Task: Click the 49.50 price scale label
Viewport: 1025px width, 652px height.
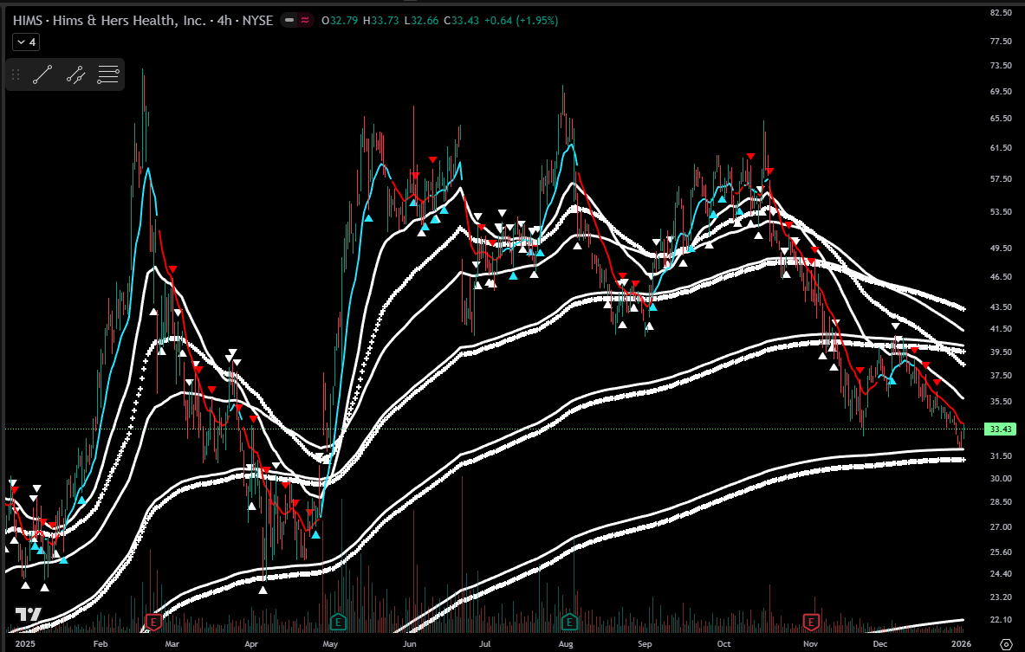Action: tap(1001, 249)
